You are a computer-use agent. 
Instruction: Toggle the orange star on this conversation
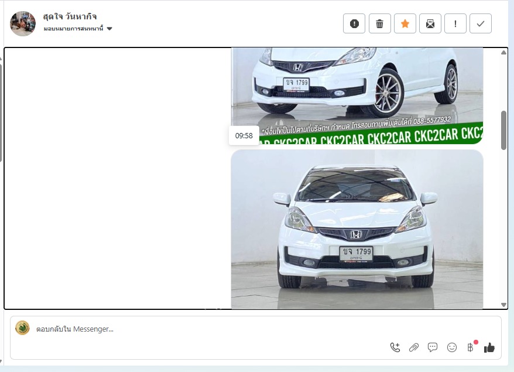pos(405,23)
